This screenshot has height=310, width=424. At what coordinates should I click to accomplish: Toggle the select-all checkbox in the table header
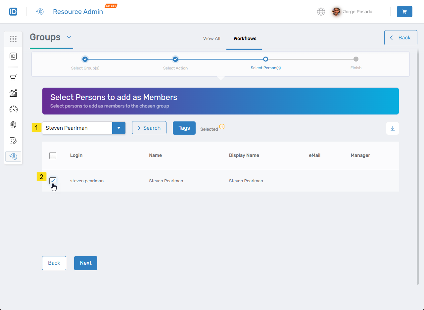click(53, 155)
